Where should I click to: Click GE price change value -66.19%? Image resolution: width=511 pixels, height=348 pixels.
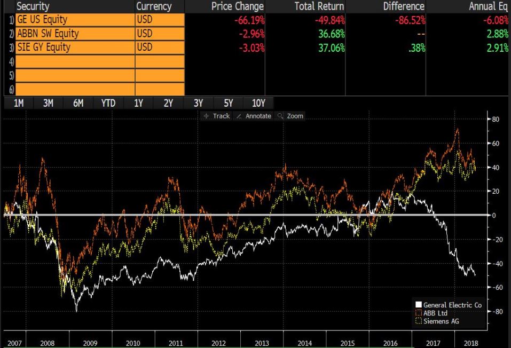[249, 20]
